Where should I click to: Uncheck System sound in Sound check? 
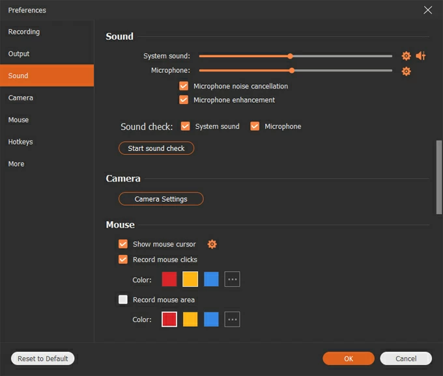[186, 126]
